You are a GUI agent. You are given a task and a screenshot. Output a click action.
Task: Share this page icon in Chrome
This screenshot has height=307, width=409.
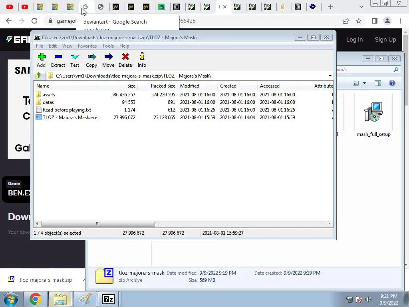[x=346, y=21]
